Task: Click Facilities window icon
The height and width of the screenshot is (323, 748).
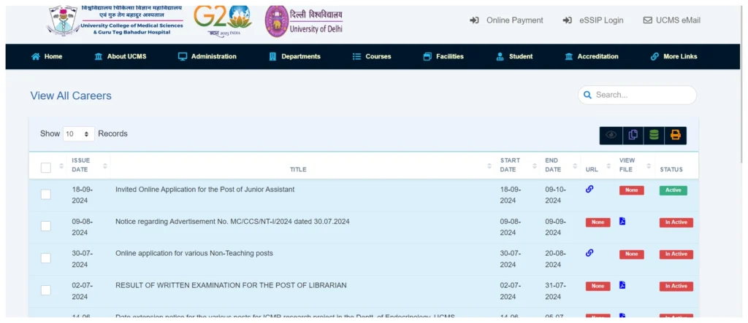Action: pyautogui.click(x=427, y=56)
